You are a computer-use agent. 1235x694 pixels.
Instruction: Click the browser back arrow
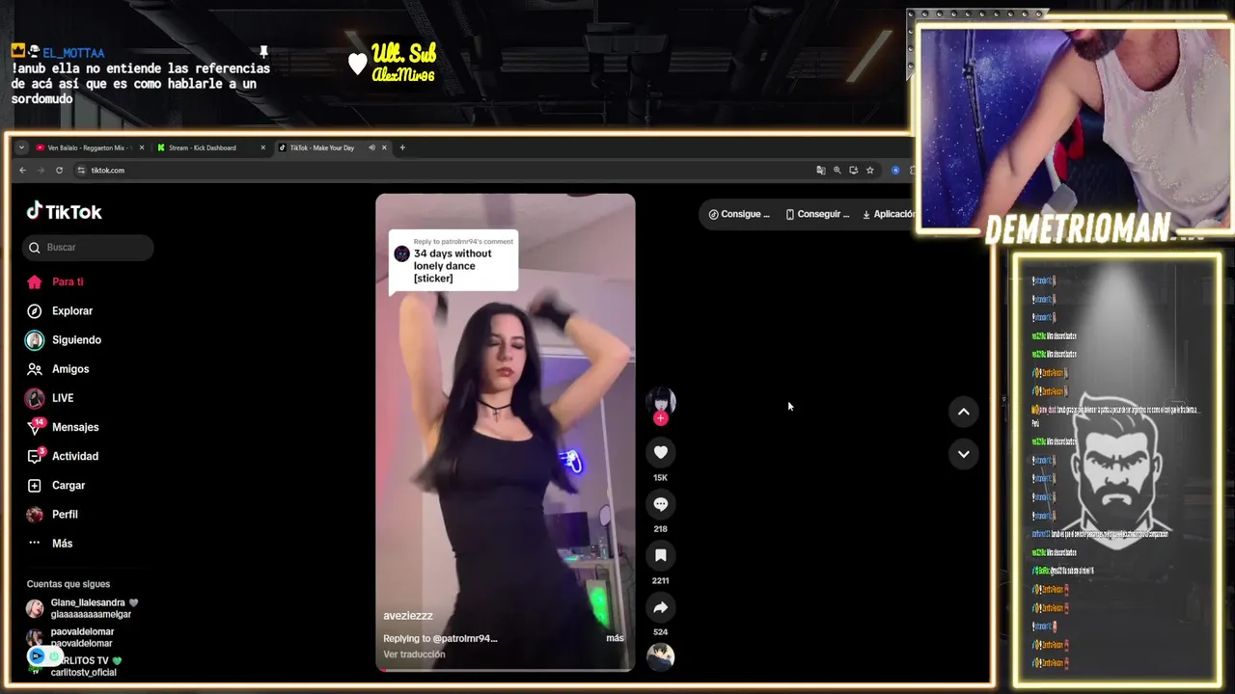[x=23, y=171]
